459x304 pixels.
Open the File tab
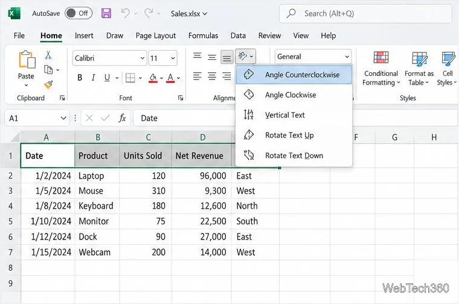19,36
